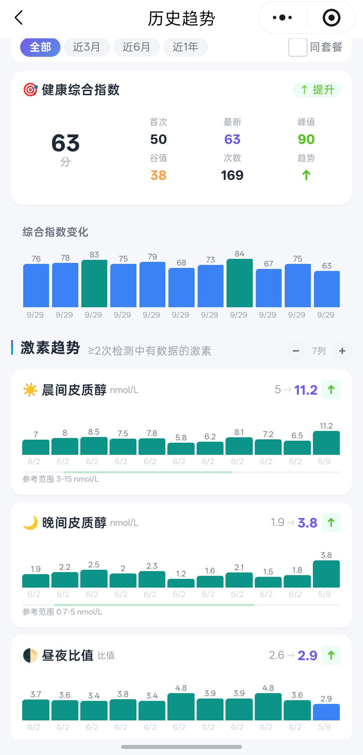This screenshot has width=363, height=755.
Task: Click the 参考范围 3-15 nmol/L text
Action: pos(60,479)
